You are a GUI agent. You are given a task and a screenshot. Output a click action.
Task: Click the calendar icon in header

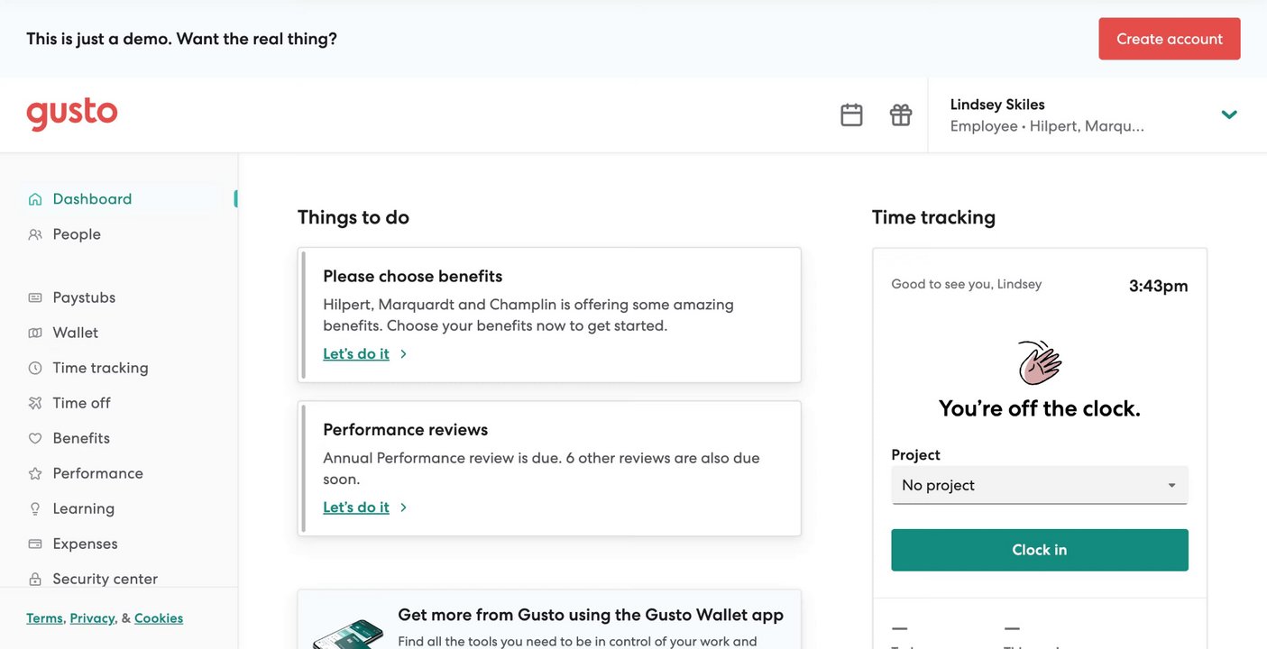851,114
